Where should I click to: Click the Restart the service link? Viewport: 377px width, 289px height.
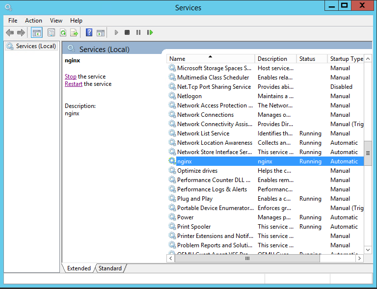(x=74, y=84)
